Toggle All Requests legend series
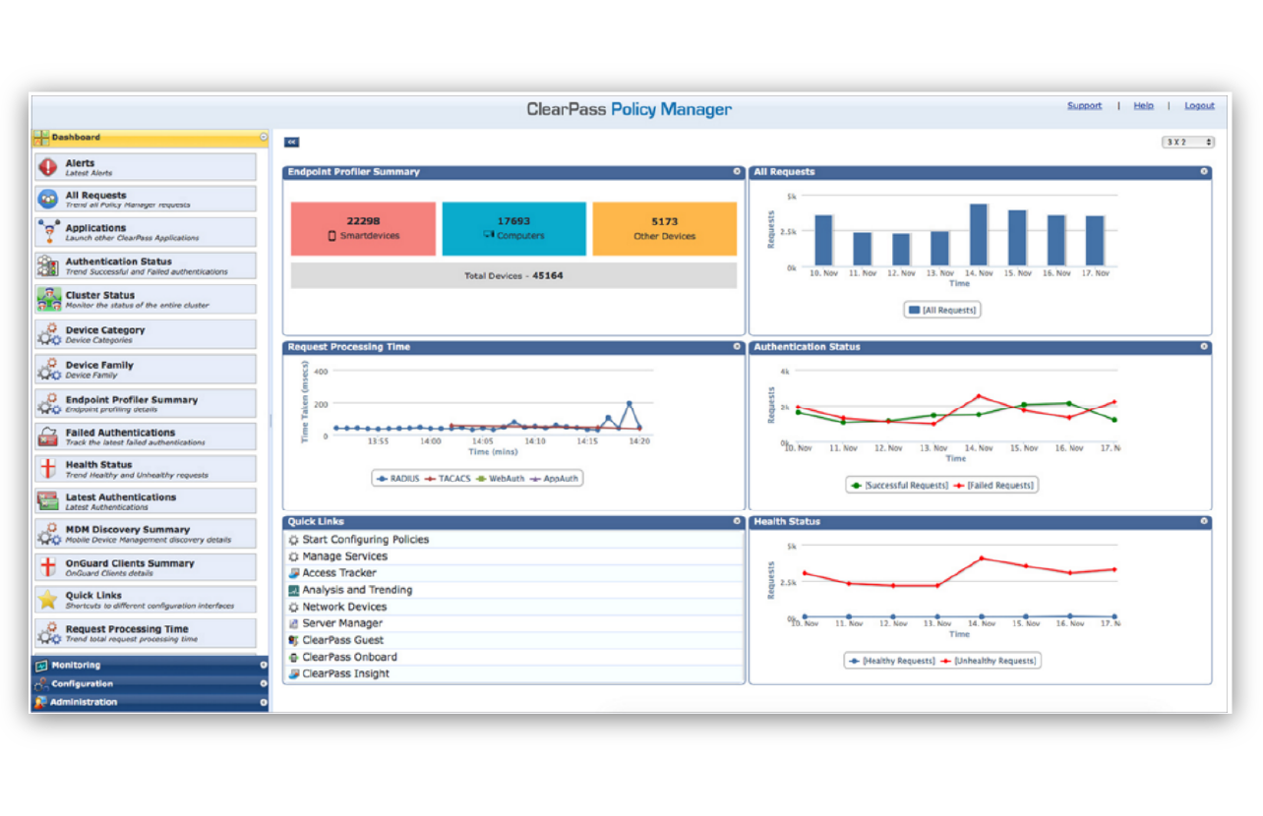 [942, 310]
